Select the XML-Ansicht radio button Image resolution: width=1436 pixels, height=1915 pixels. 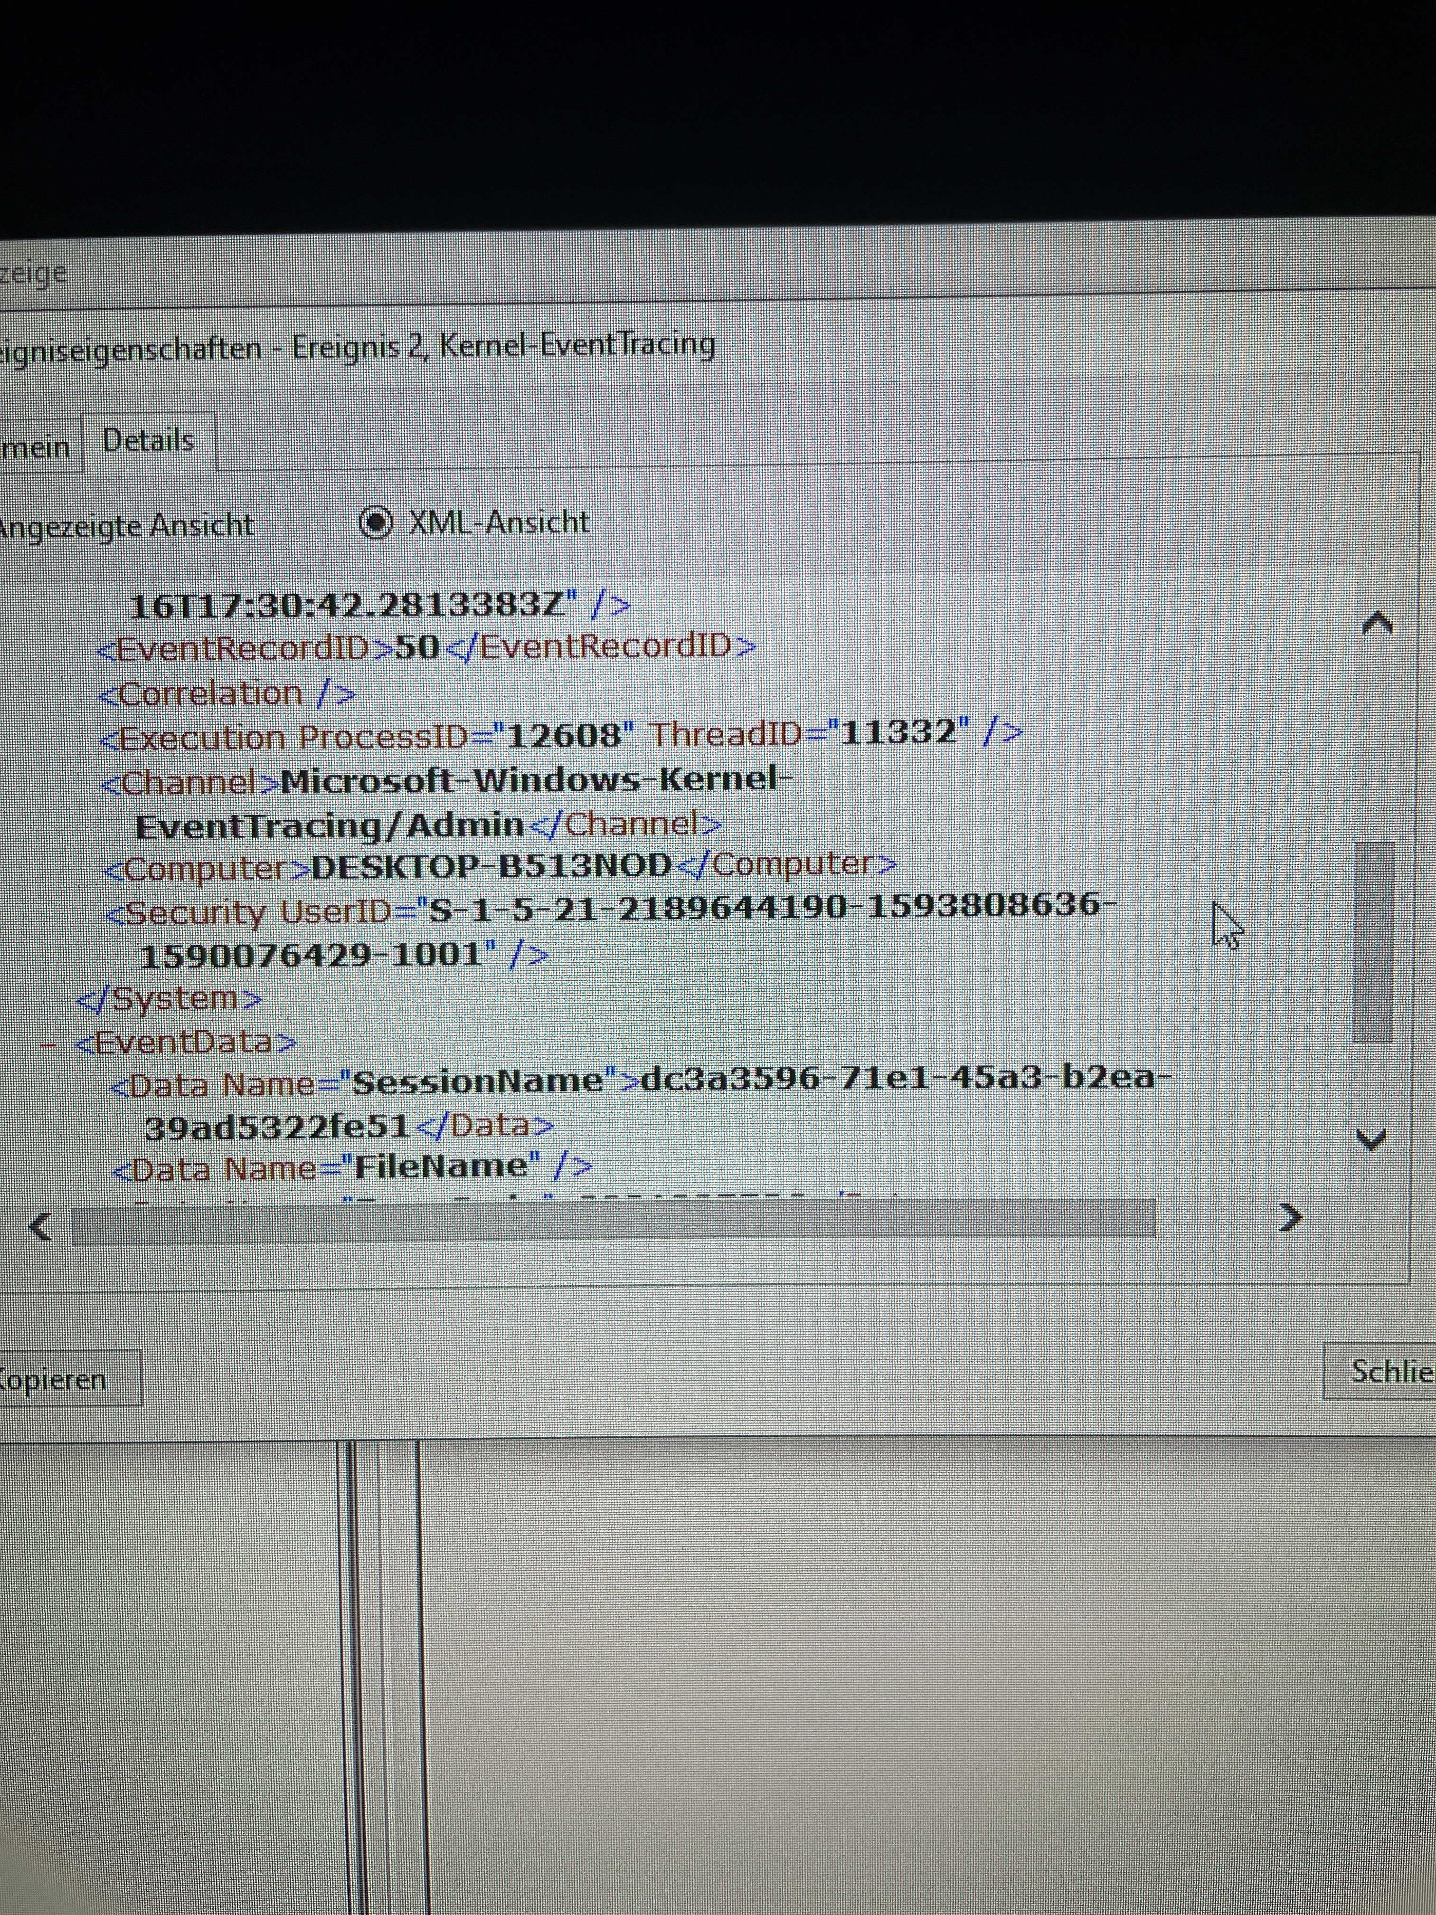[x=377, y=523]
